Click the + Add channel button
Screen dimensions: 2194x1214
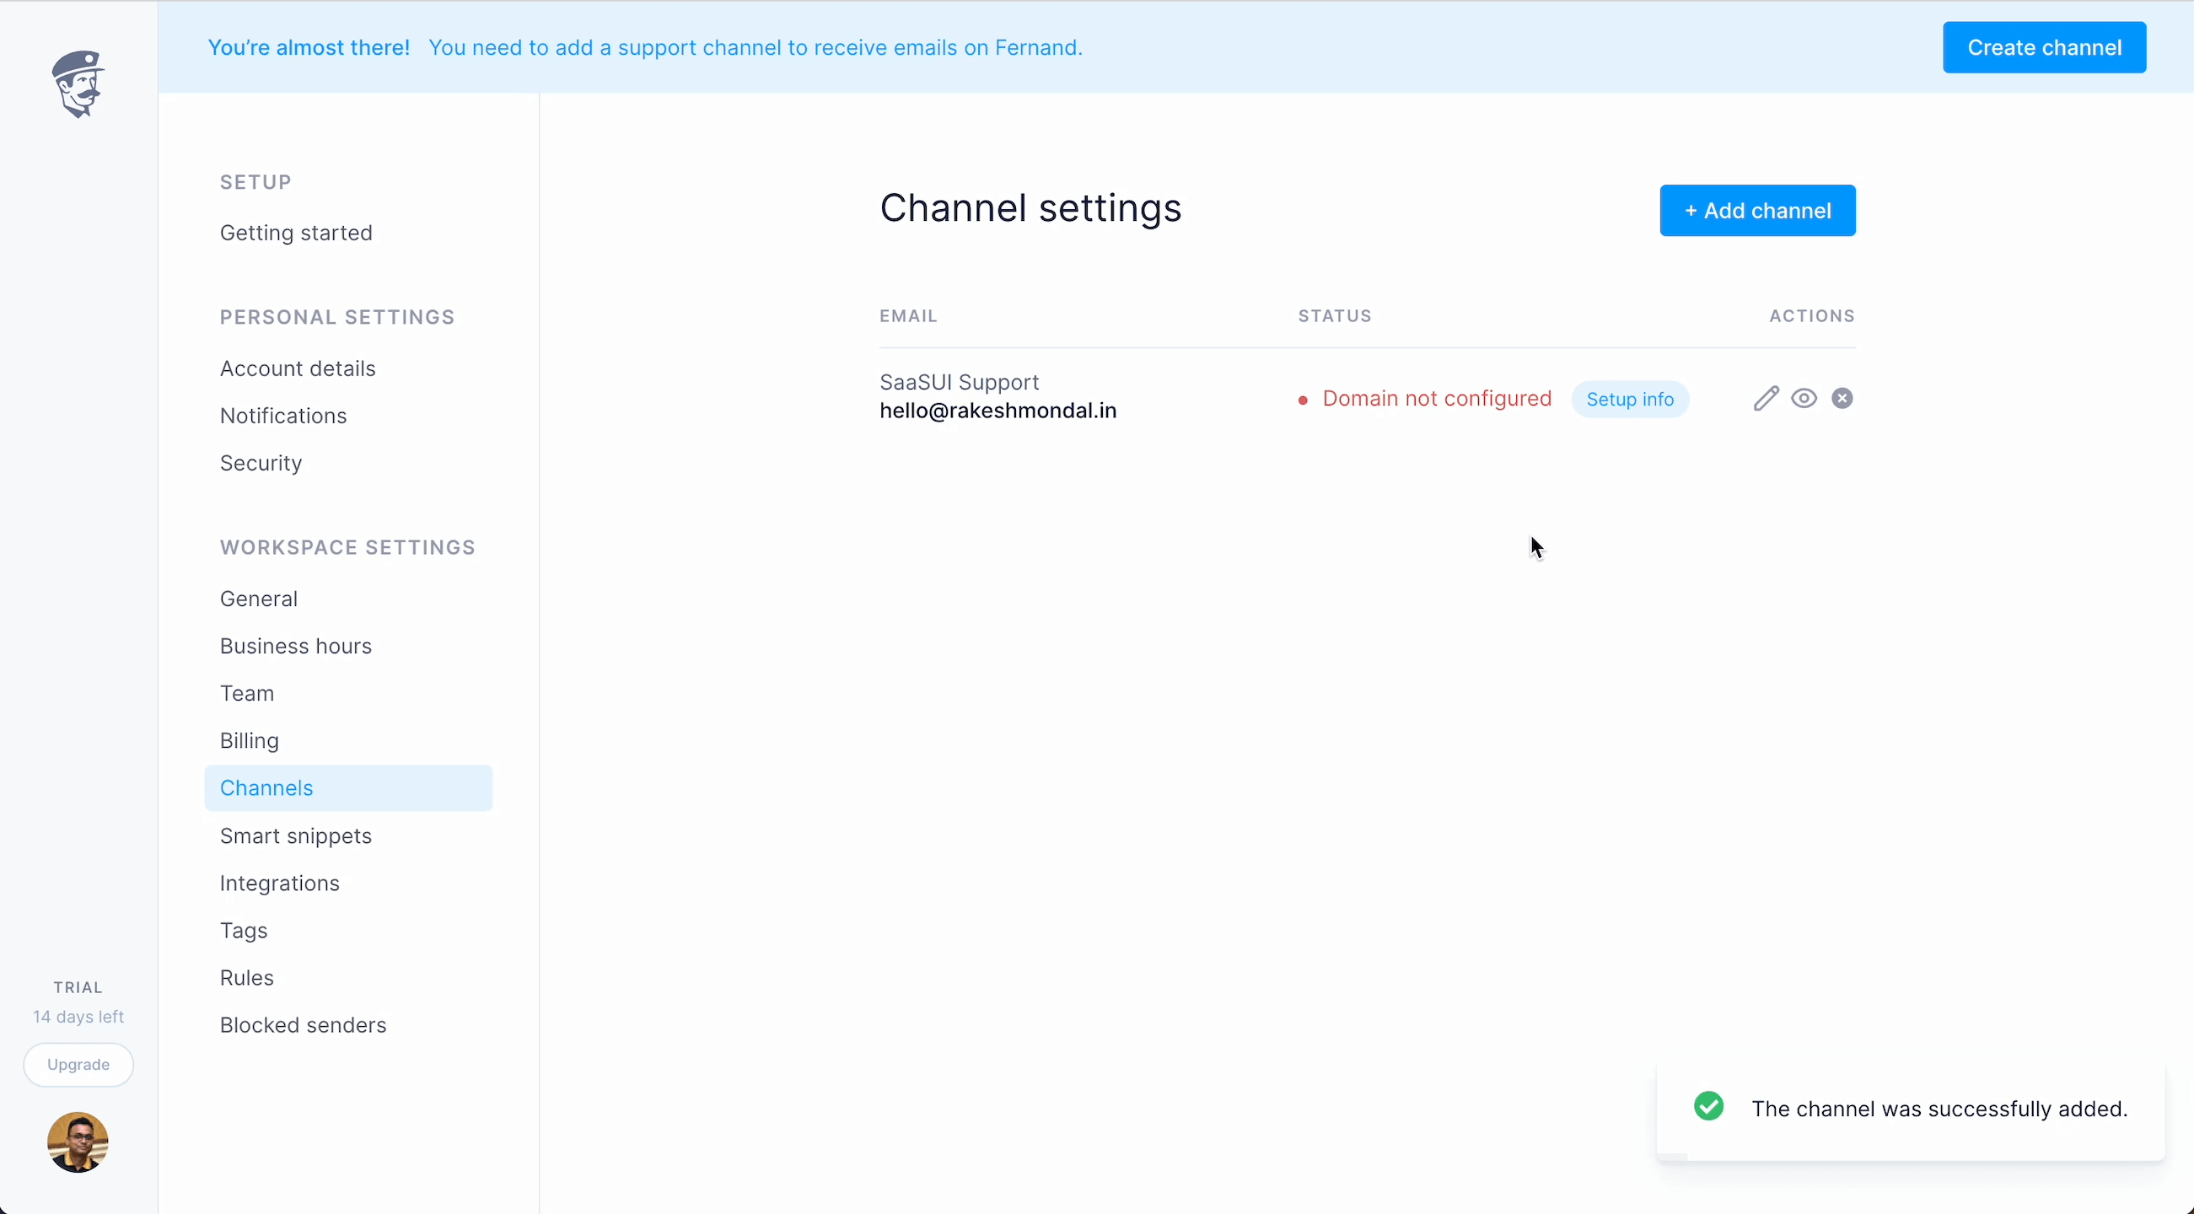pyautogui.click(x=1757, y=210)
